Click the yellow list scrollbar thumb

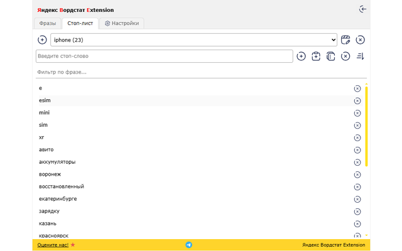[x=366, y=127]
